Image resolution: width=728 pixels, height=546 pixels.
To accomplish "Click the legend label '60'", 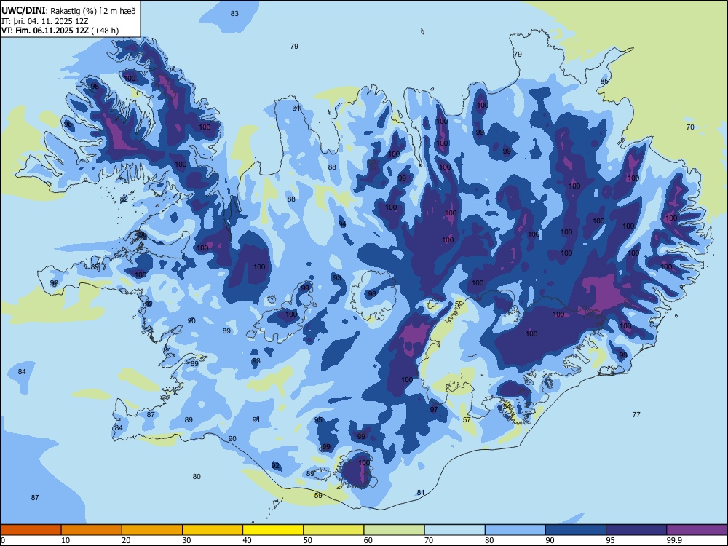I will 368,540.
